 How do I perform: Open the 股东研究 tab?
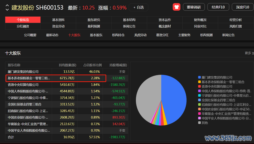[x=94, y=20]
